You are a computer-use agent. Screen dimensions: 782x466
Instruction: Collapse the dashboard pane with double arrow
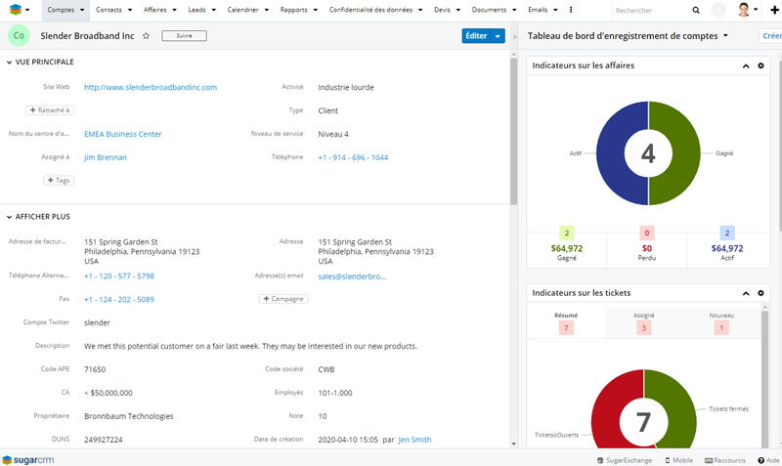coord(515,36)
